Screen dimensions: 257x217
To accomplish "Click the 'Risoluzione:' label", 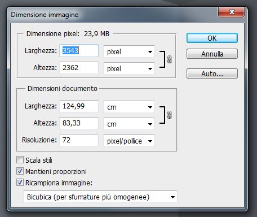I will pos(39,140).
